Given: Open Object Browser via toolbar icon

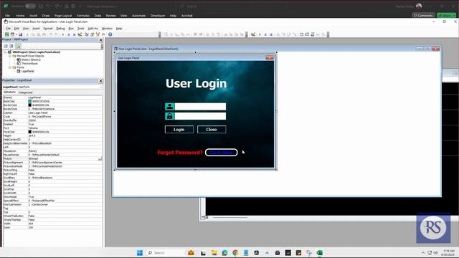Looking at the screenshot, I should (98, 34).
